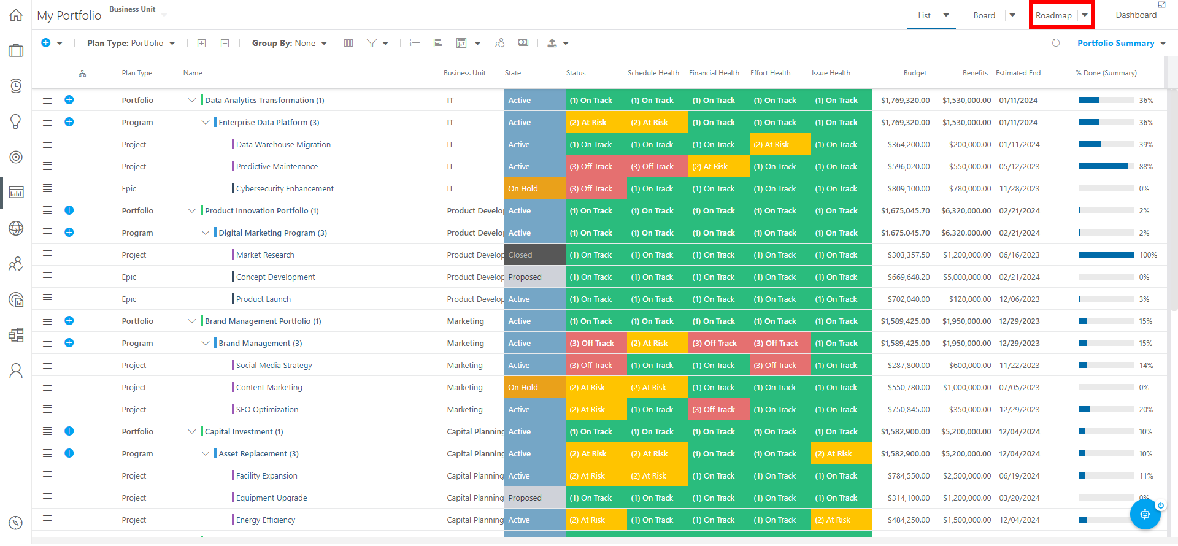Open the Social Media Strategy project
Viewport: 1178px width, 546px height.
point(274,365)
